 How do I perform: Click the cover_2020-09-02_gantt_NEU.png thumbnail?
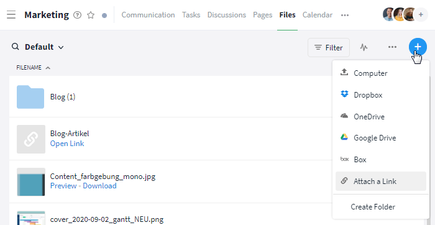31,218
